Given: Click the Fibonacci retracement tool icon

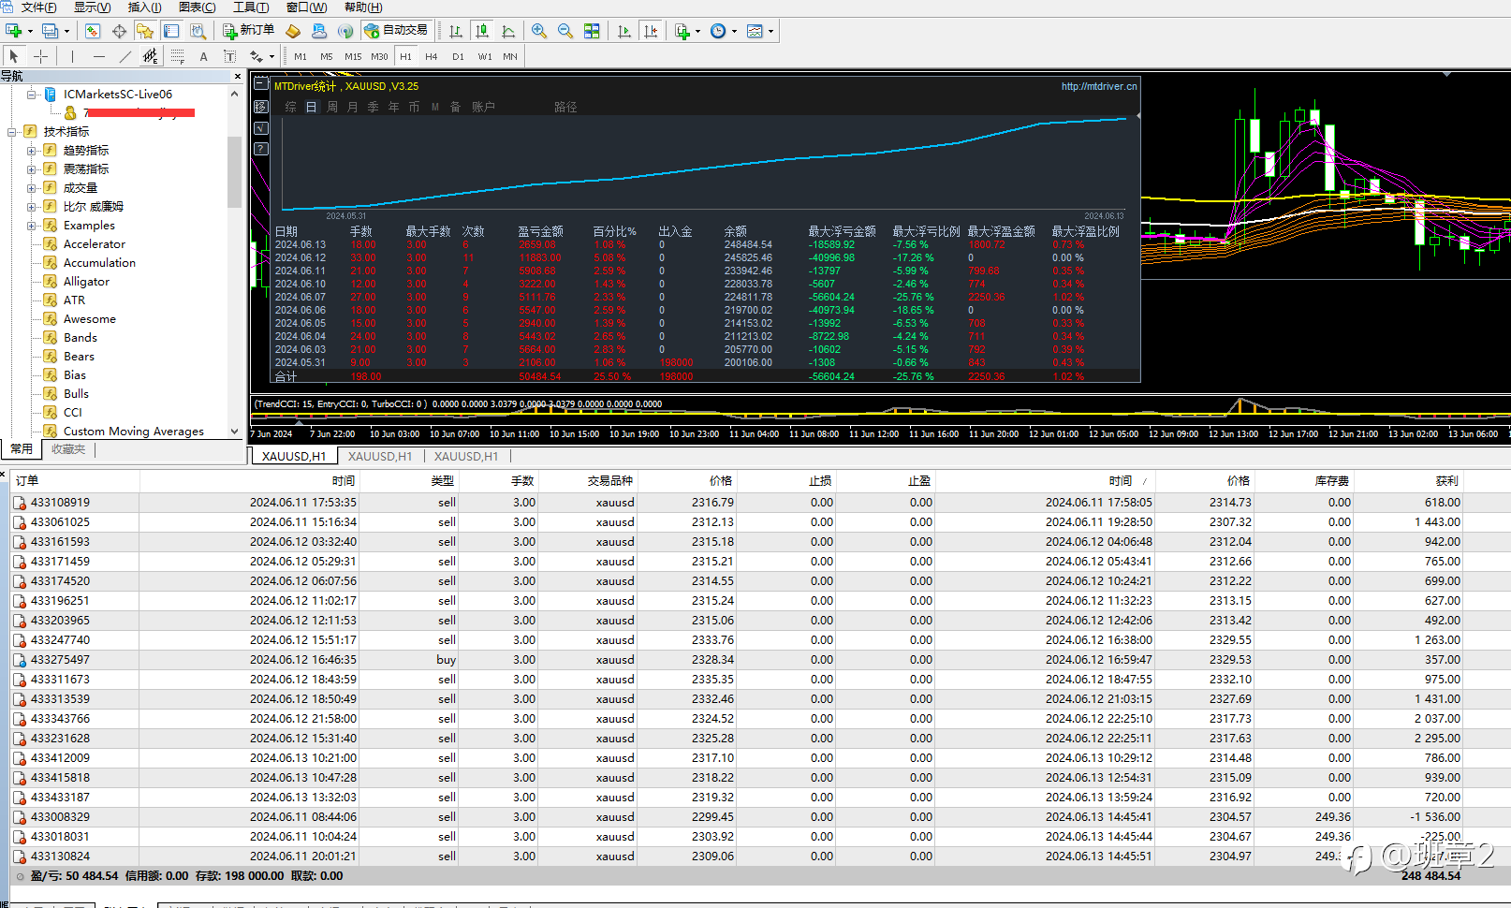Looking at the screenshot, I should tap(177, 56).
